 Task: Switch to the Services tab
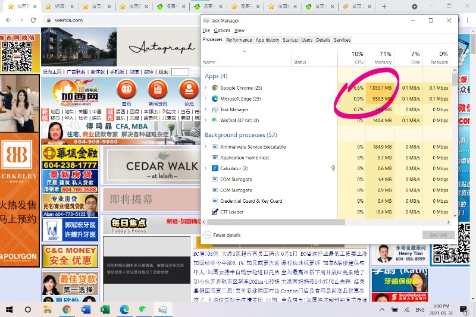(342, 40)
